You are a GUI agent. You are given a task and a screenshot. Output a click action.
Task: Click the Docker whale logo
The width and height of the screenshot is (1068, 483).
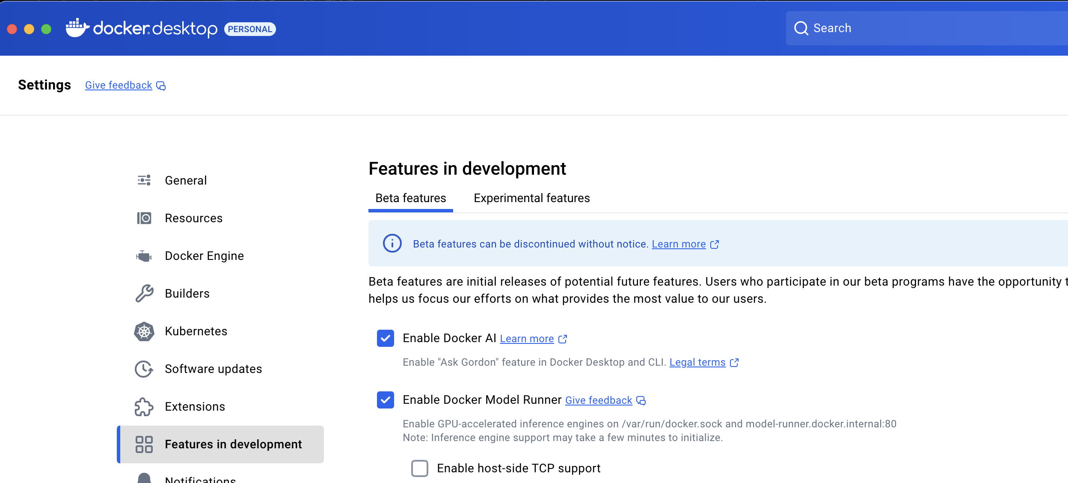click(77, 28)
